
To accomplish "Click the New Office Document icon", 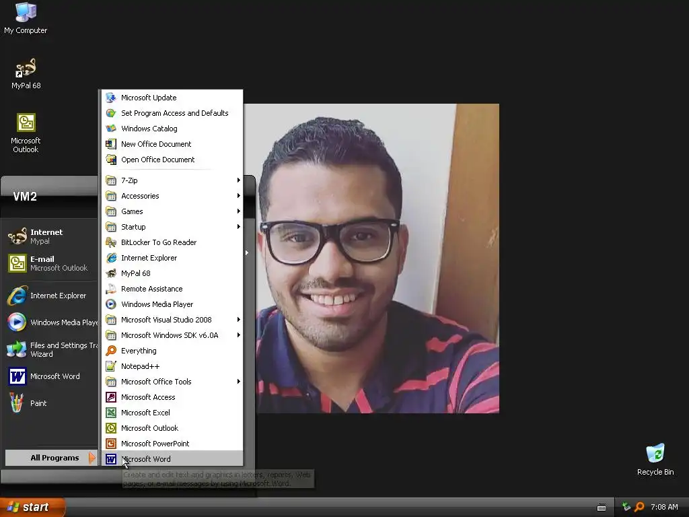I will [x=111, y=144].
